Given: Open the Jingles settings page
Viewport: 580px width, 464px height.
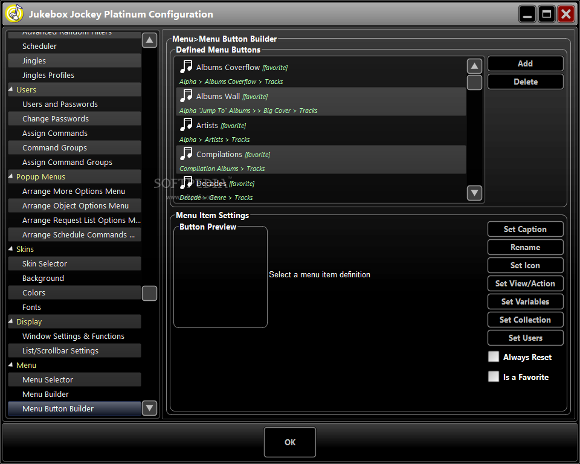Looking at the screenshot, I should tap(75, 60).
